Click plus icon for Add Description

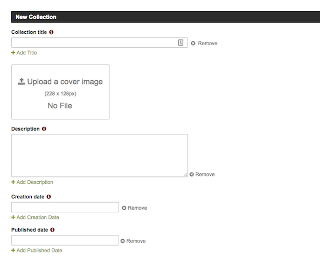coord(13,182)
